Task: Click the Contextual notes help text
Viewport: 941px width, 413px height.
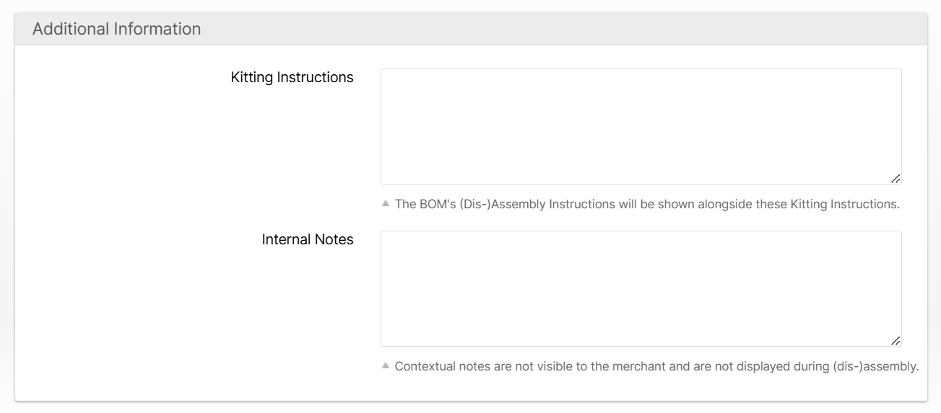Action: (656, 366)
